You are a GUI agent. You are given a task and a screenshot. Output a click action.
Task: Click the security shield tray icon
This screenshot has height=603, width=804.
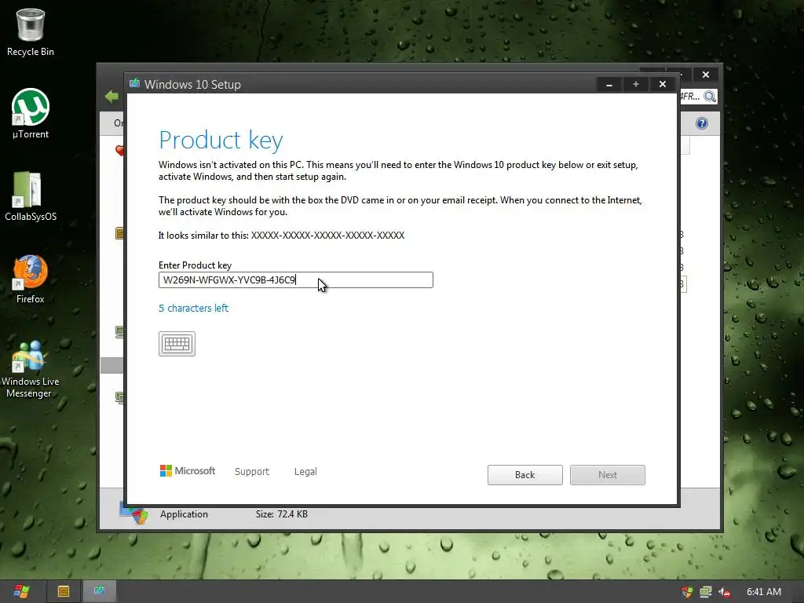686,592
